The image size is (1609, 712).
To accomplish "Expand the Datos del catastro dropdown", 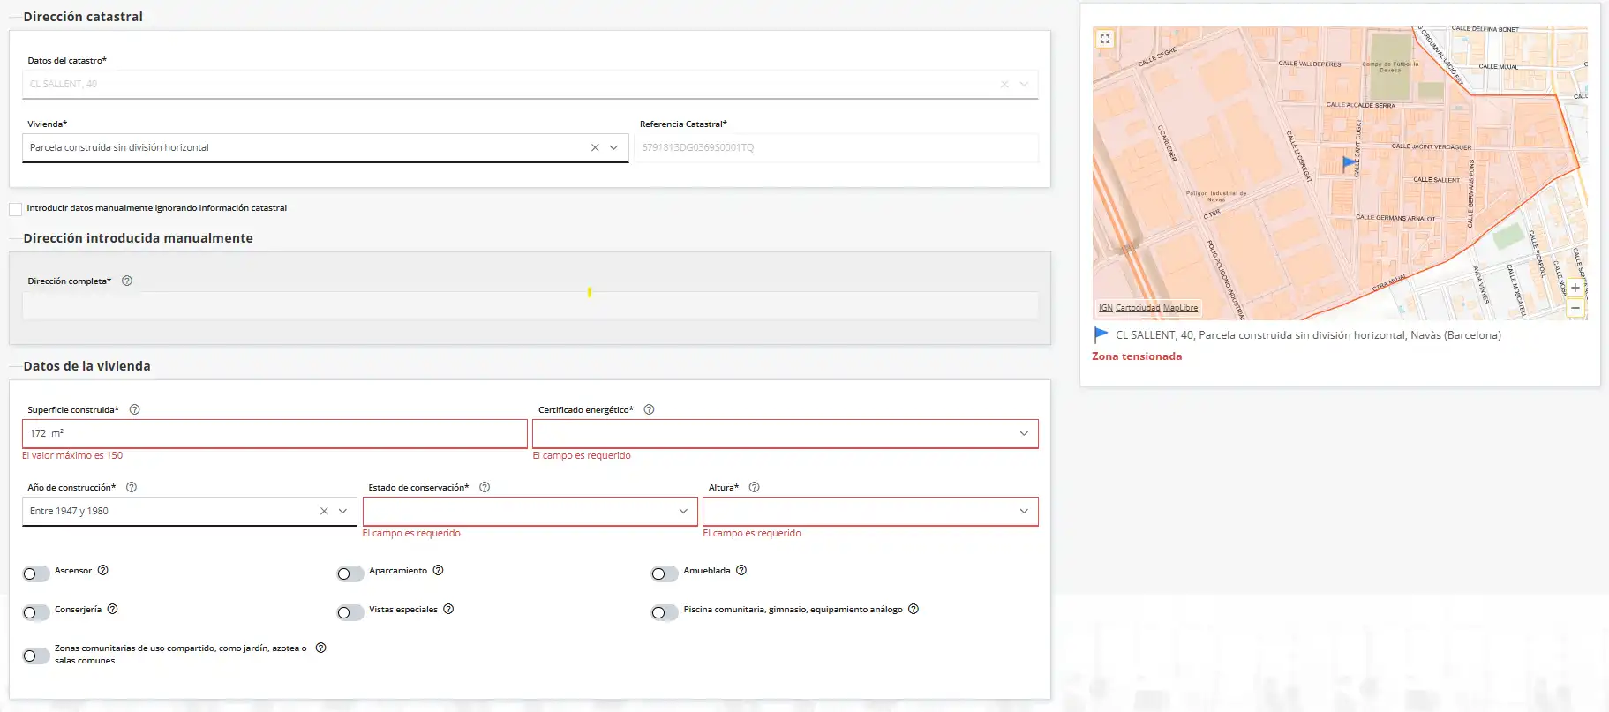I will pos(1025,85).
